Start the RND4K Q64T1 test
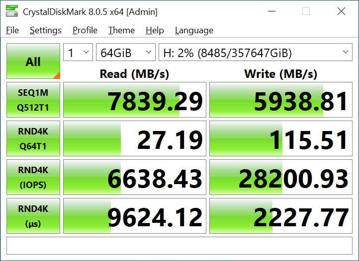359x261 pixels. point(33,138)
